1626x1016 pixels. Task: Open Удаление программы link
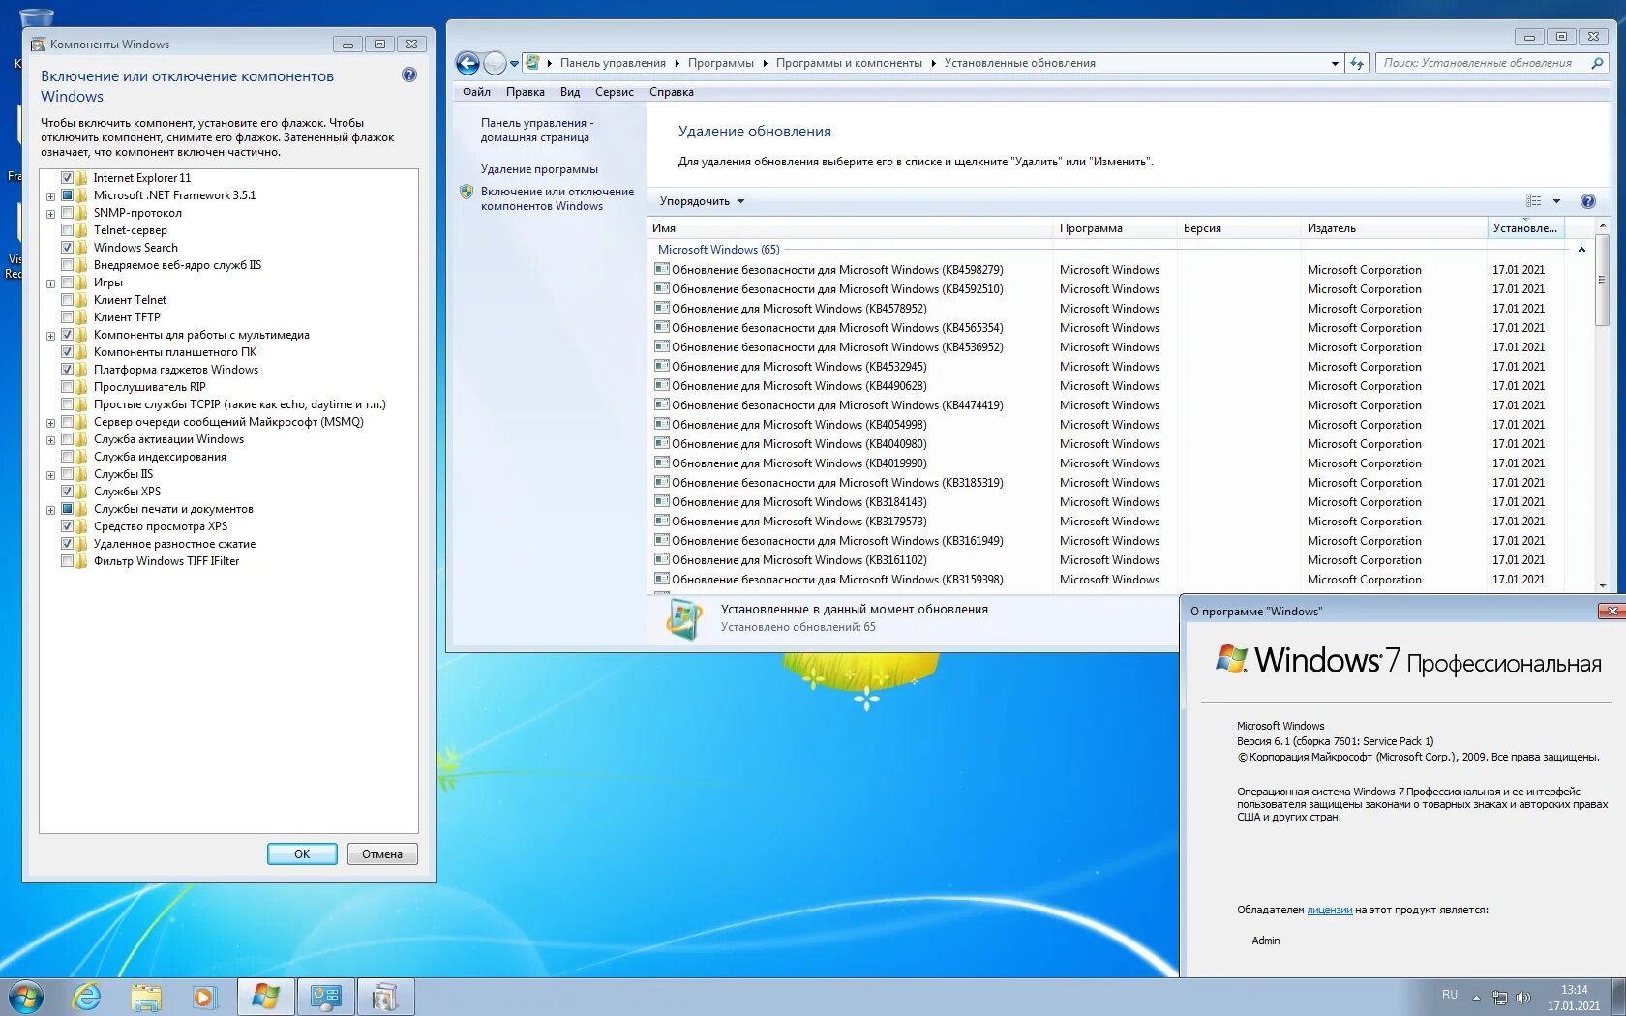coord(539,169)
